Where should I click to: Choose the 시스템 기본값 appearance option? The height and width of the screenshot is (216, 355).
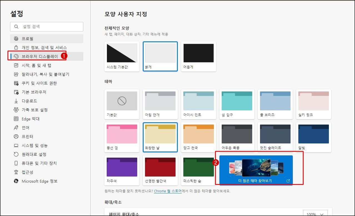122,56
